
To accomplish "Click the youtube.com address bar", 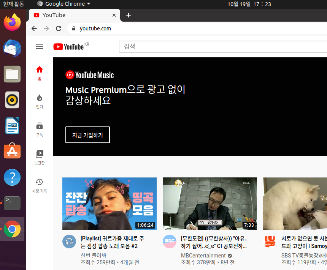I will coord(197,28).
